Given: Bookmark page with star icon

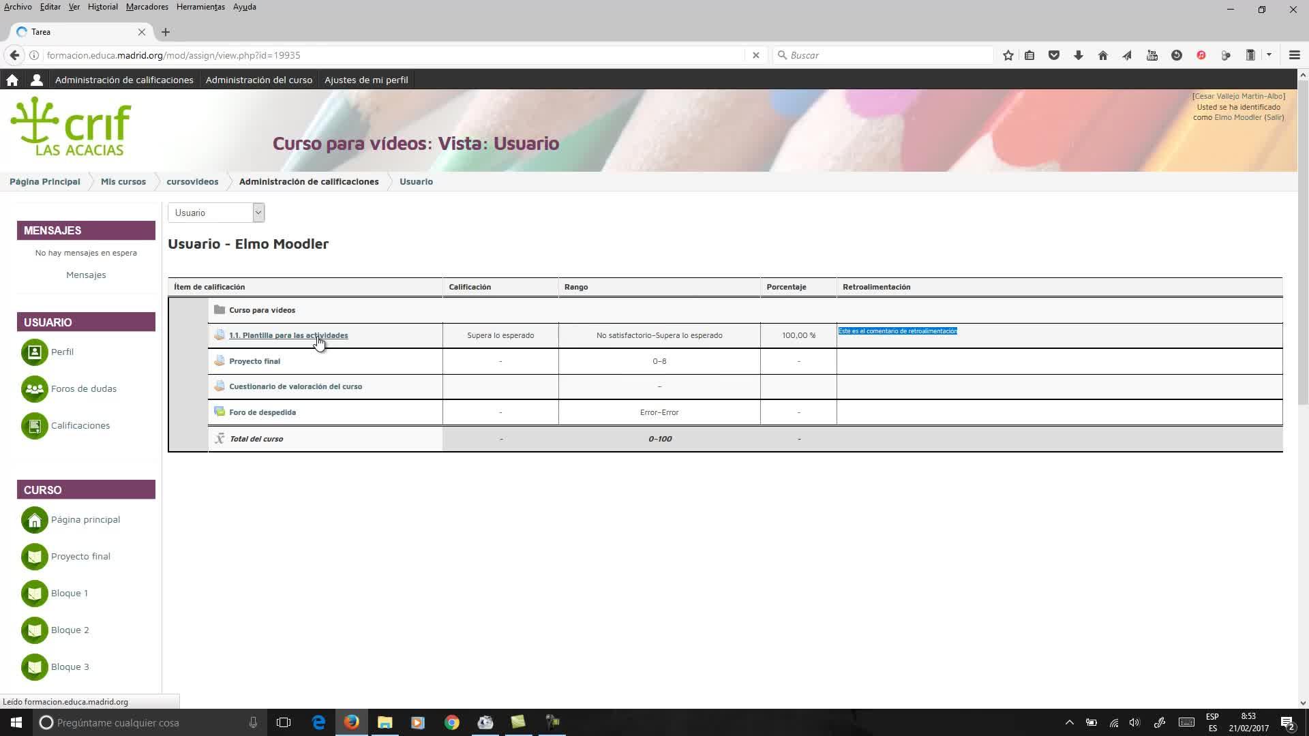Looking at the screenshot, I should point(1008,55).
